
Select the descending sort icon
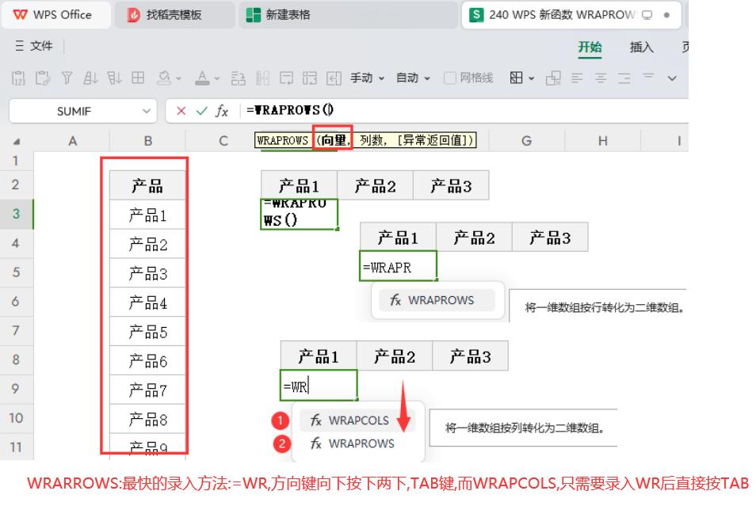[113, 77]
